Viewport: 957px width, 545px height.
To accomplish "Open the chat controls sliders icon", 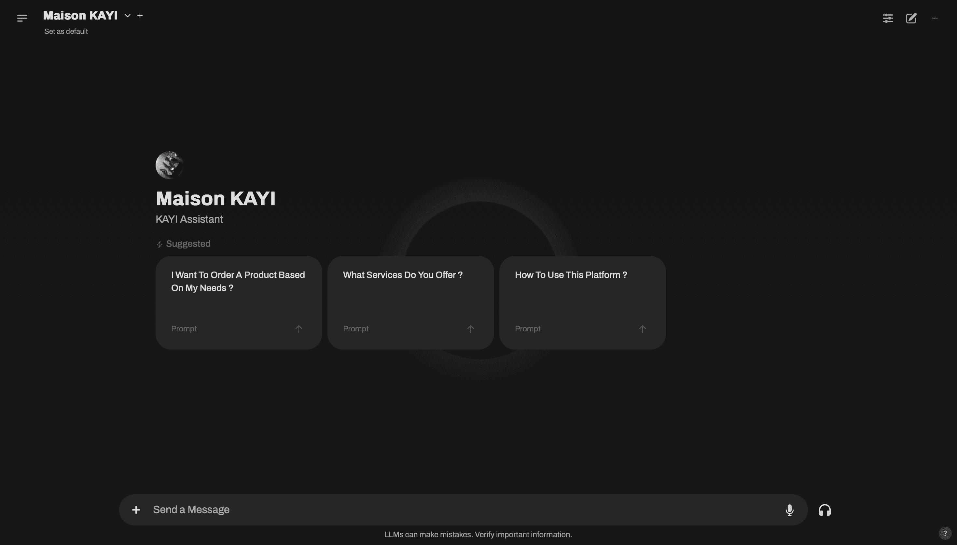I will point(888,18).
